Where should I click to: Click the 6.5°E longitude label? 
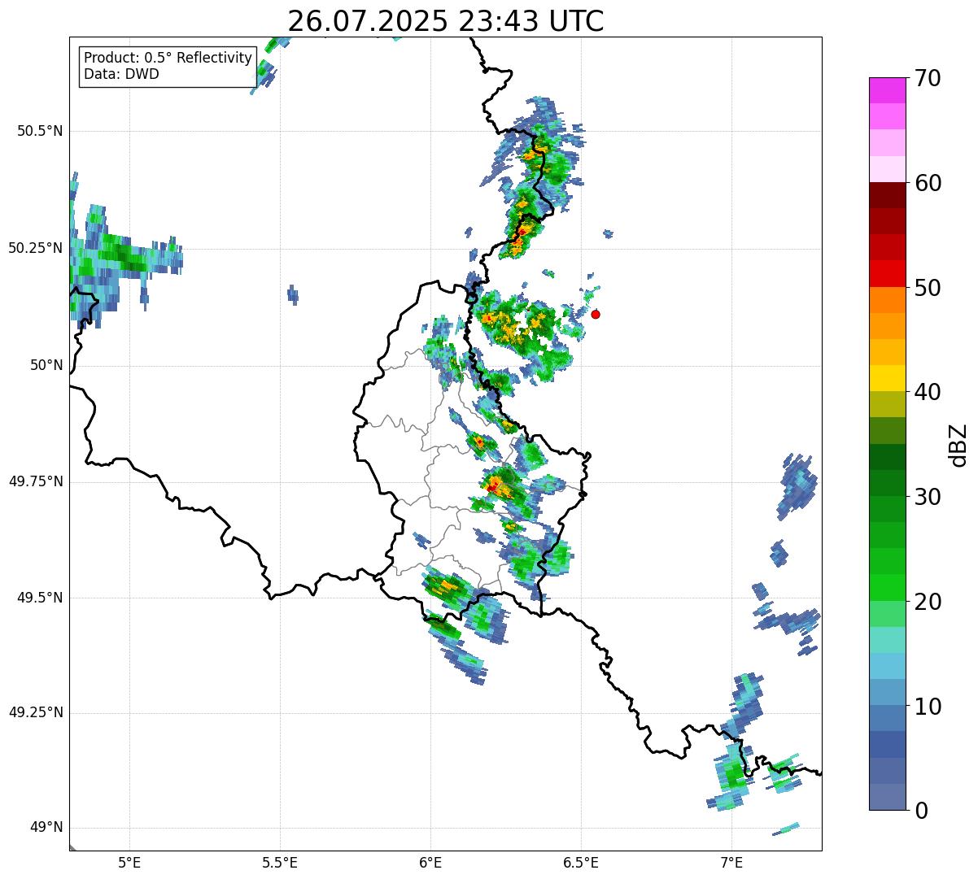(581, 862)
